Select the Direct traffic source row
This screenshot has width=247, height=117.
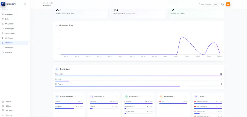pyautogui.click(x=69, y=102)
